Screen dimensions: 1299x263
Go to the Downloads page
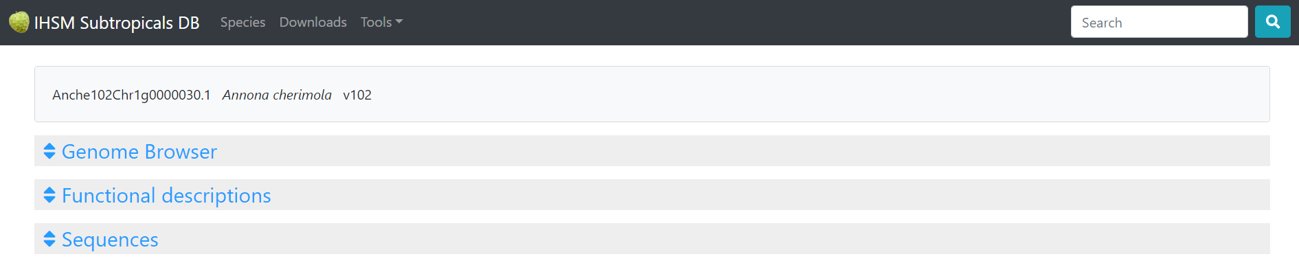point(313,22)
